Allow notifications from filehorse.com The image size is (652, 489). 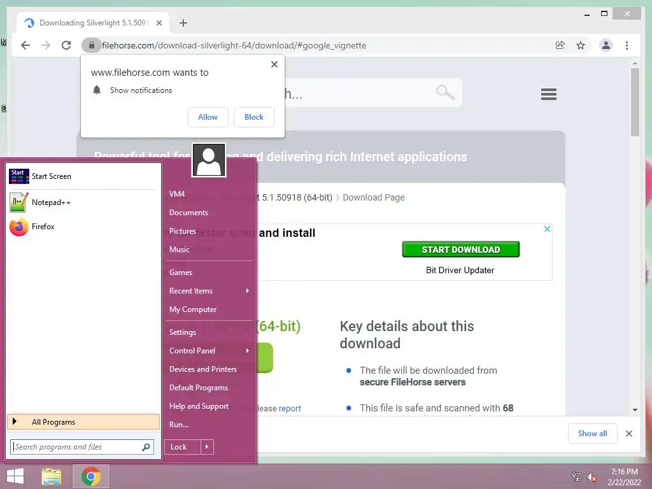[x=208, y=117]
